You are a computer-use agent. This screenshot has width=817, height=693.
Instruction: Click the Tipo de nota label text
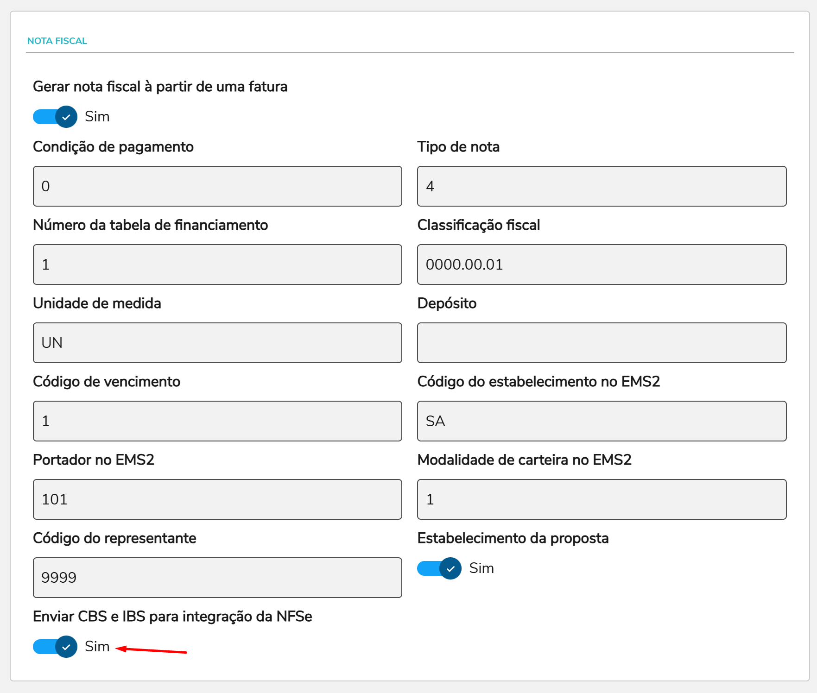458,147
